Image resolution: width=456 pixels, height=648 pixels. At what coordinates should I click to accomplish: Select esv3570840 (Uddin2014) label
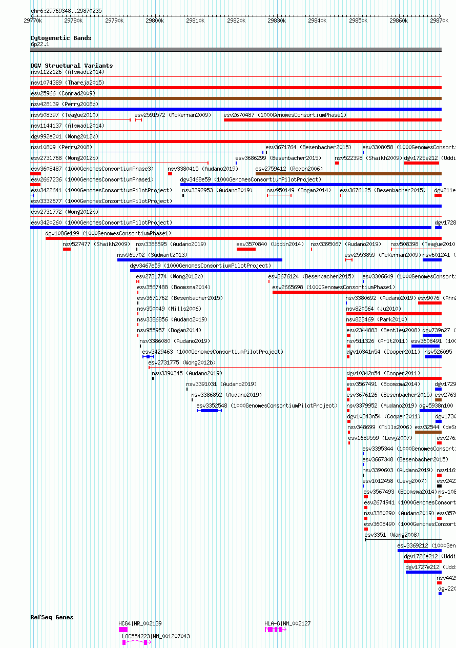pos(270,244)
